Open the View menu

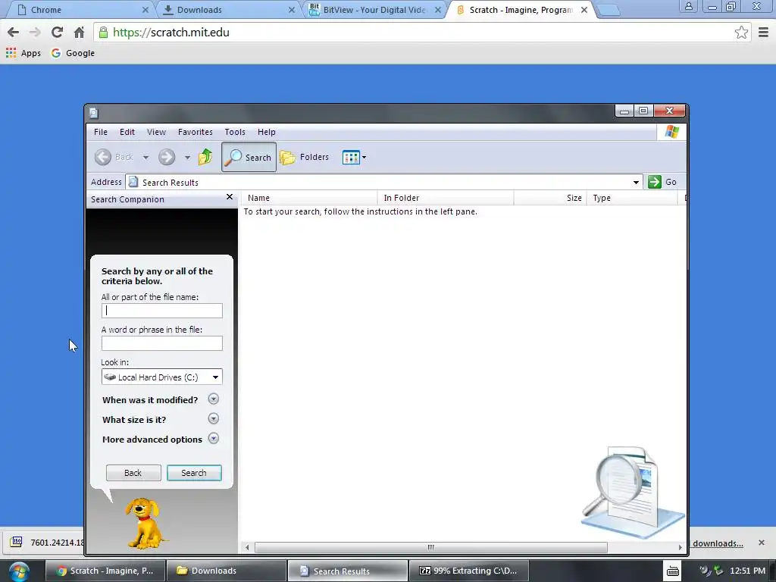point(156,132)
